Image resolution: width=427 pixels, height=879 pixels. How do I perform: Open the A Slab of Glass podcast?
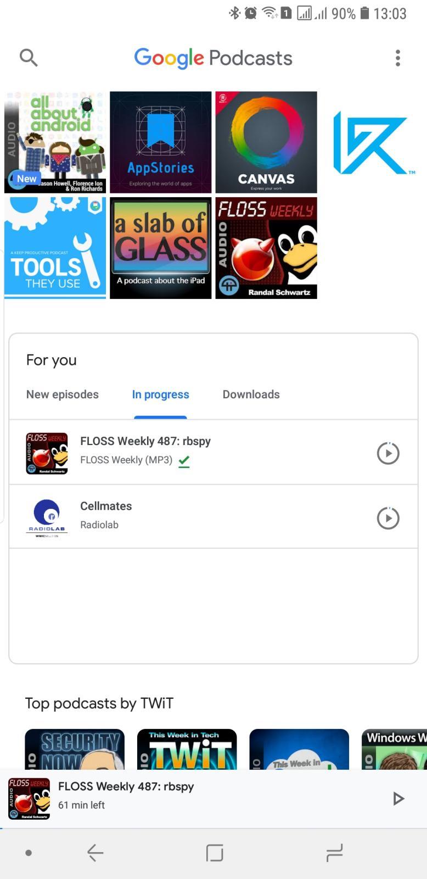(160, 248)
